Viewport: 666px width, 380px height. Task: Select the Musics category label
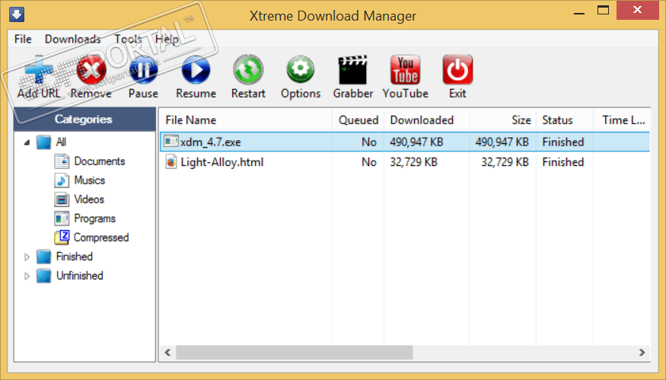tap(90, 180)
